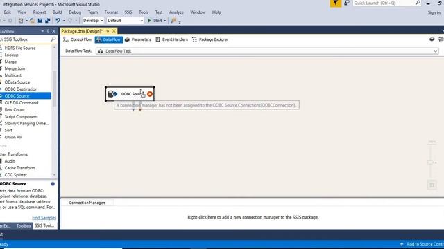Open the Toolbox window position dropdown
The height and width of the screenshot is (249, 444).
(x=42, y=31)
